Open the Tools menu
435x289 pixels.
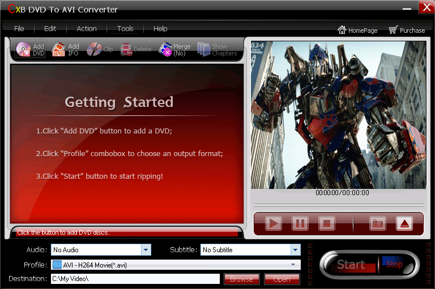pos(125,28)
